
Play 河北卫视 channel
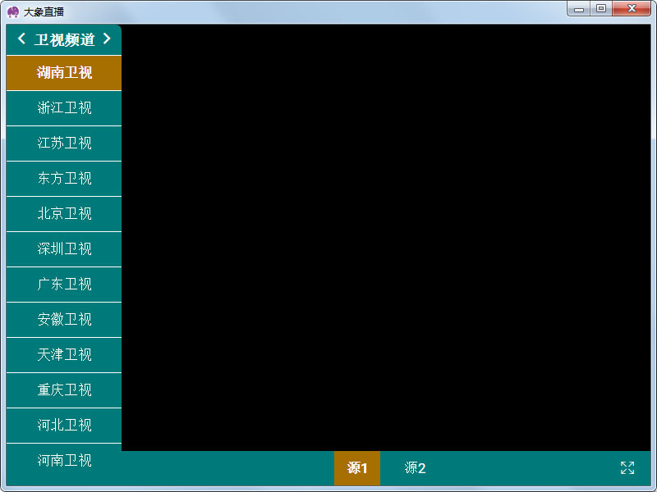coord(64,426)
